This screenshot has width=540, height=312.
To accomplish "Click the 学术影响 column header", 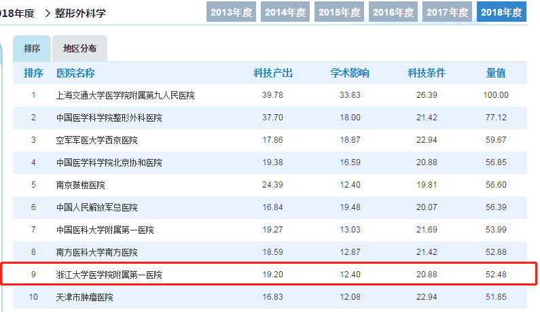I will (350, 73).
